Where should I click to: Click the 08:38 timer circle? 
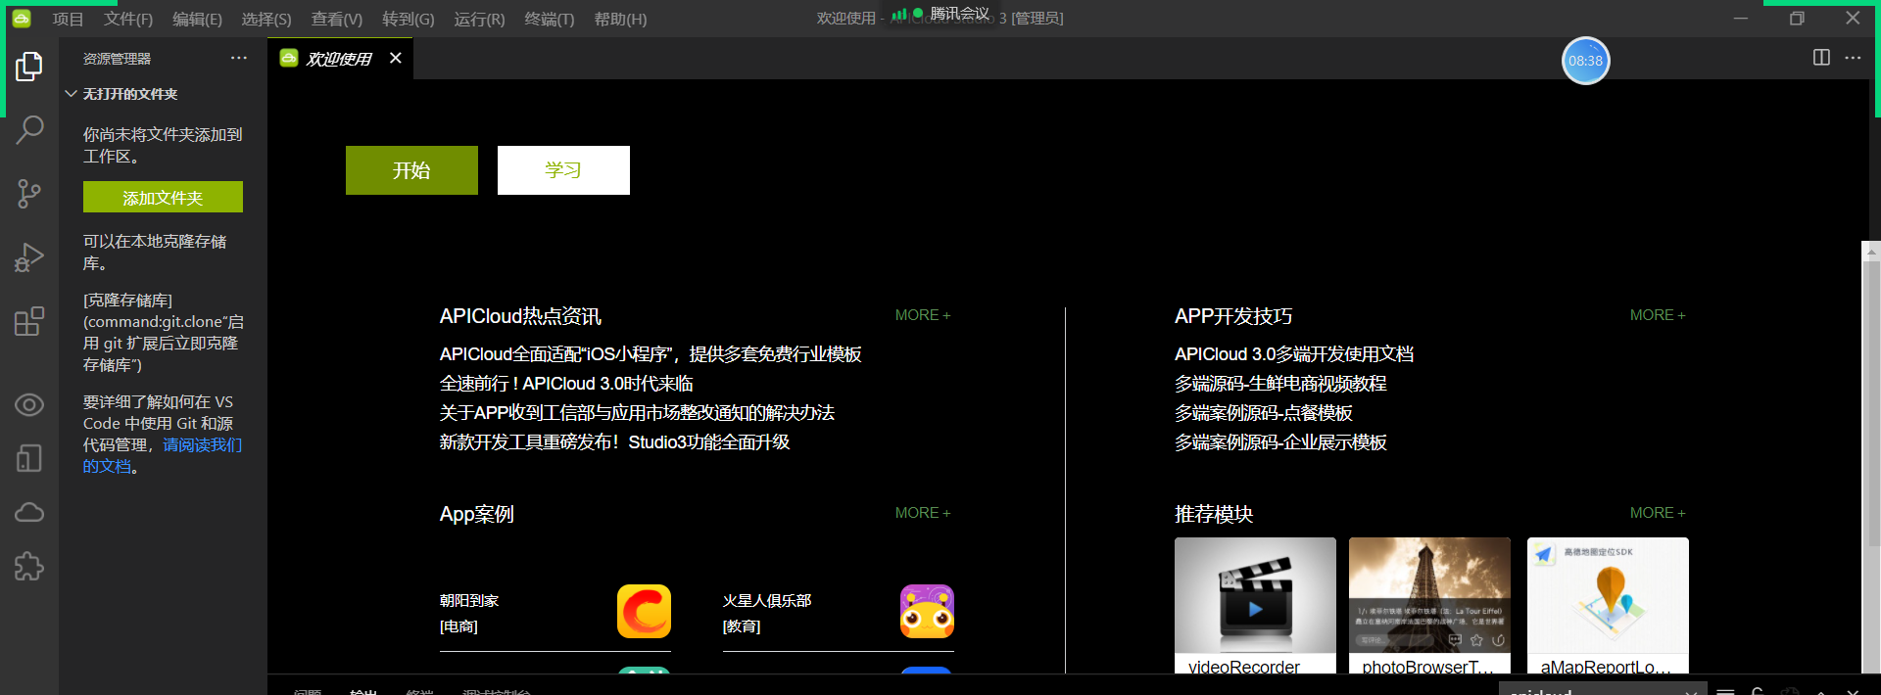click(1585, 61)
